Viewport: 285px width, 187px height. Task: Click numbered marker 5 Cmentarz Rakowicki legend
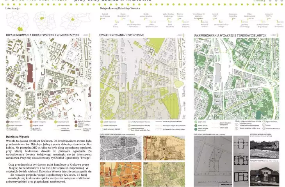tap(264, 129)
